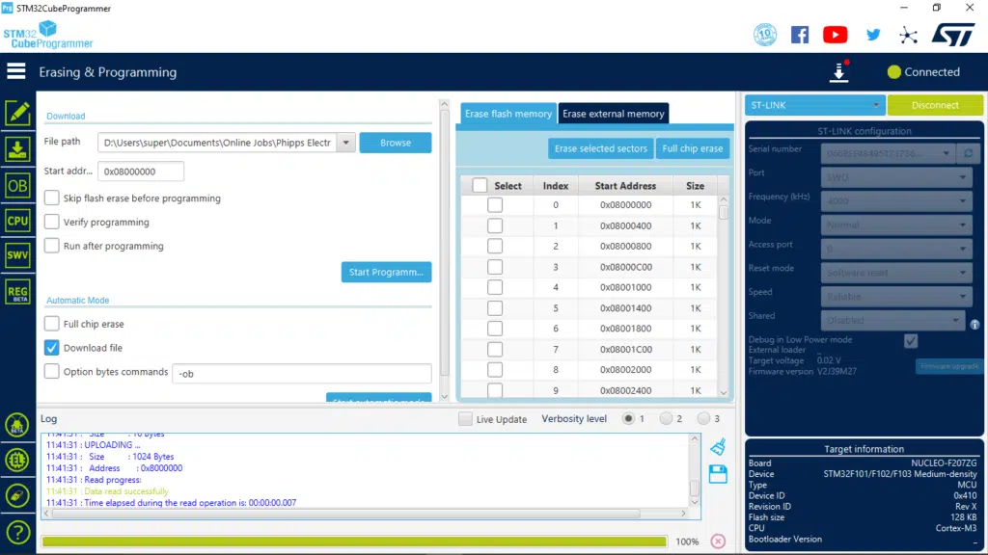This screenshot has height=555, width=988.
Task: Open the Access port dropdown
Action: coord(896,249)
